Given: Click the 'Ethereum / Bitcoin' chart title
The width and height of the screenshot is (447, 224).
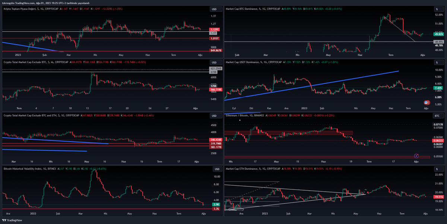Looking at the screenshot, I should pyautogui.click(x=238, y=116).
